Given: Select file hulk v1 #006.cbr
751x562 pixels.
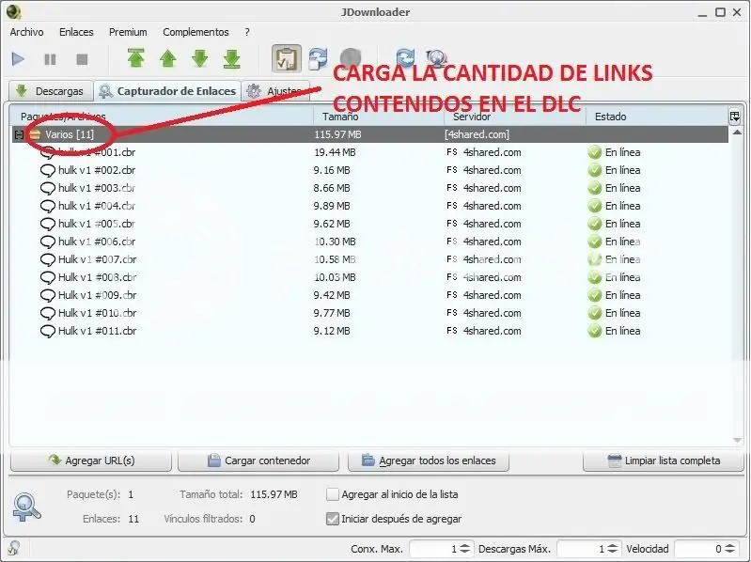Looking at the screenshot, I should coord(97,242).
